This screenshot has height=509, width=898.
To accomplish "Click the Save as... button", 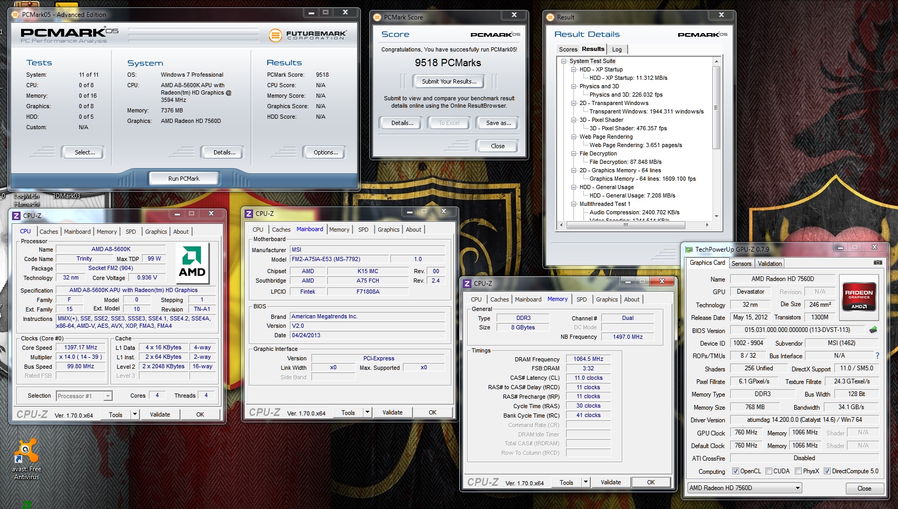I will tap(498, 123).
